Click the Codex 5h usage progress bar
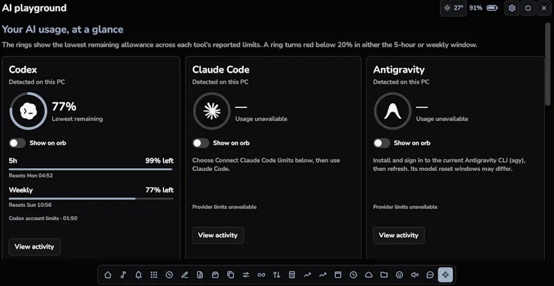Image resolution: width=554 pixels, height=286 pixels. (91, 170)
